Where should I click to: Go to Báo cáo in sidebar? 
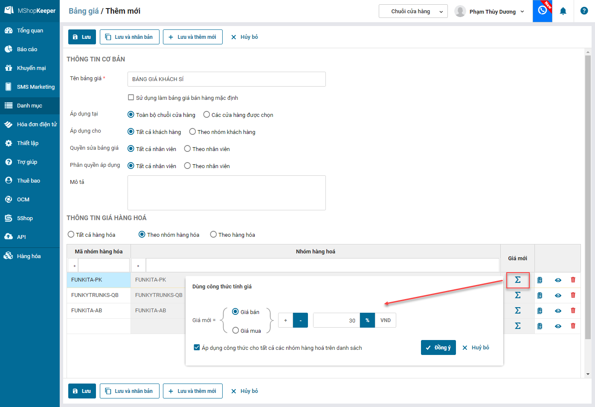[27, 49]
